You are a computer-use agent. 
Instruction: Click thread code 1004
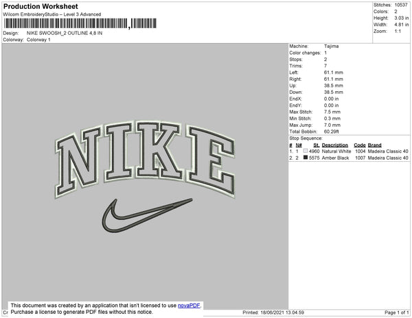[x=360, y=151]
